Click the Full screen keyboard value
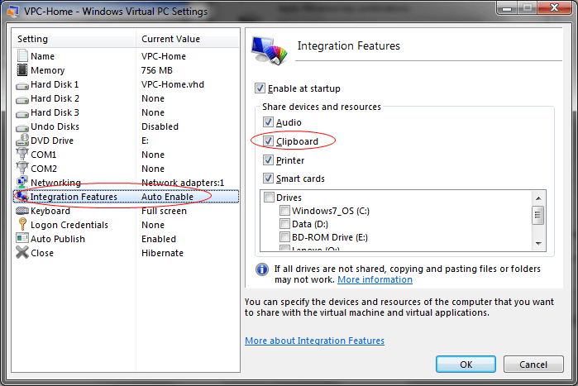This screenshot has height=386, width=578. click(164, 211)
